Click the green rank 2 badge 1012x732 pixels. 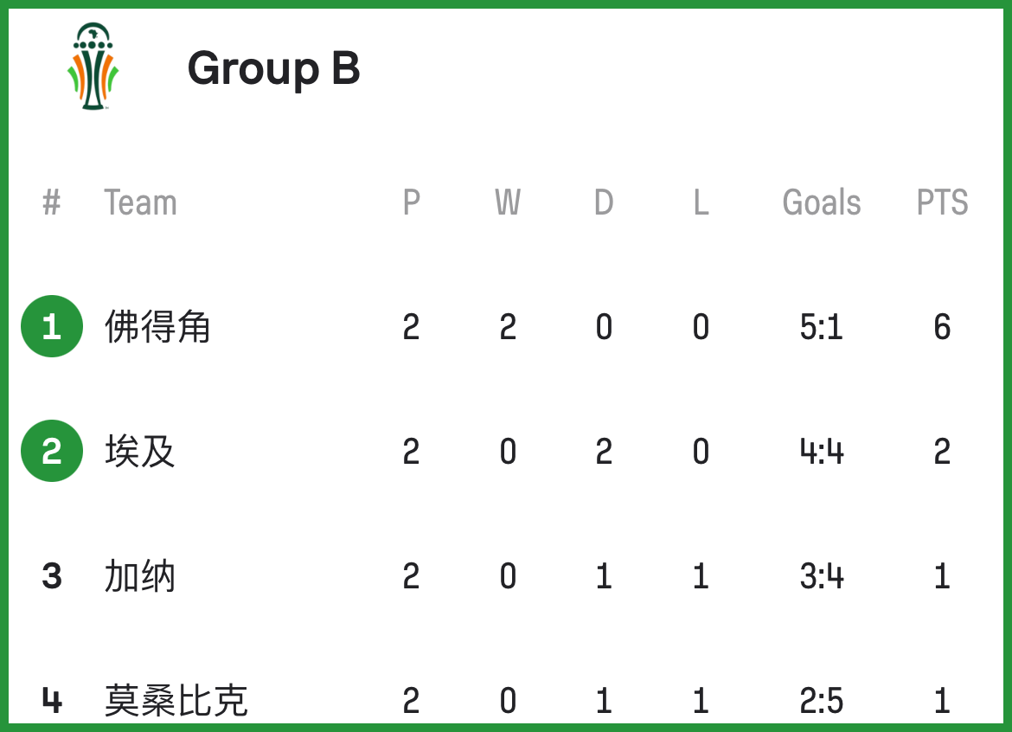(52, 451)
